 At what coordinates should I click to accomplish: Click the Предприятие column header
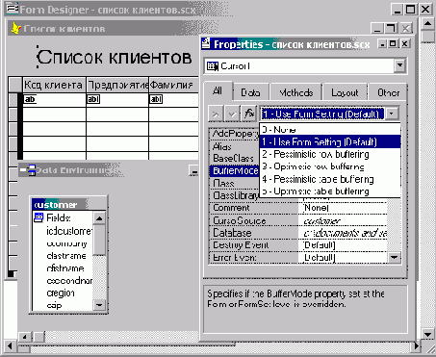[x=117, y=85]
